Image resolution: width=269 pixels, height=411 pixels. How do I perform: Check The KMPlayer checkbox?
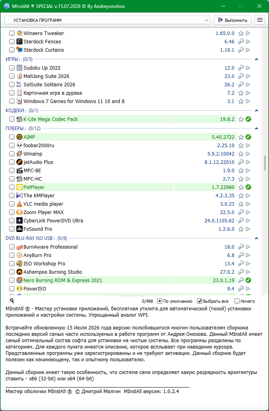click(12, 195)
